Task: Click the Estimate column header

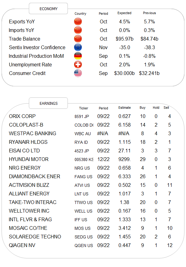Action: (125, 108)
